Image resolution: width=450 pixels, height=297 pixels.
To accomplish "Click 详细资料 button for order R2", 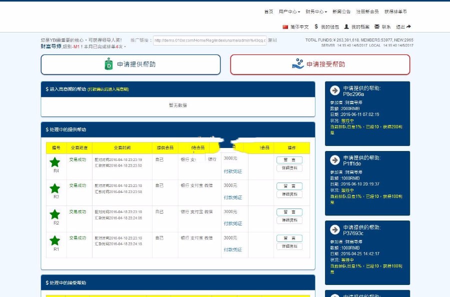I will coord(289,220).
